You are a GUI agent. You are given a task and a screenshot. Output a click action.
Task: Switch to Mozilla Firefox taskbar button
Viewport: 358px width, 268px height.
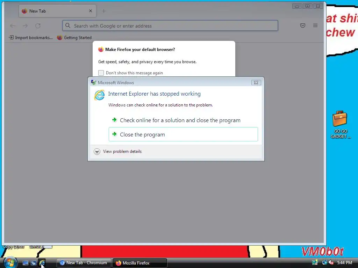[140, 263]
